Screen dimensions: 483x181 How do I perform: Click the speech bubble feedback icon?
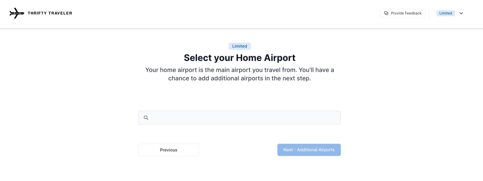[x=386, y=13]
